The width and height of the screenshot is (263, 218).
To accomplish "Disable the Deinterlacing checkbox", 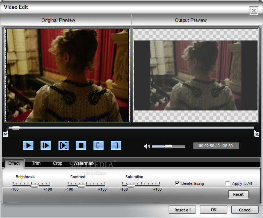I will pos(177,183).
